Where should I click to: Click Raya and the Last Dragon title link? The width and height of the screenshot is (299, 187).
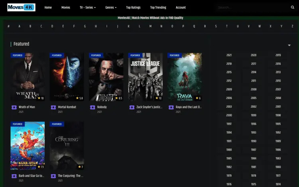pyautogui.click(x=189, y=107)
